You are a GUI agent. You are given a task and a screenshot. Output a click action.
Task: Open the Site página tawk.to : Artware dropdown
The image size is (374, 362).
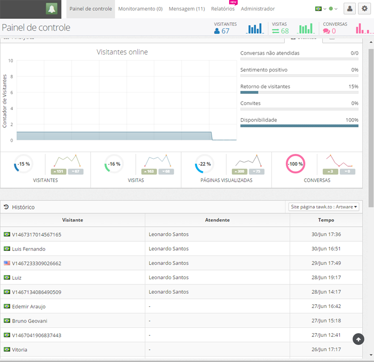pyautogui.click(x=324, y=207)
